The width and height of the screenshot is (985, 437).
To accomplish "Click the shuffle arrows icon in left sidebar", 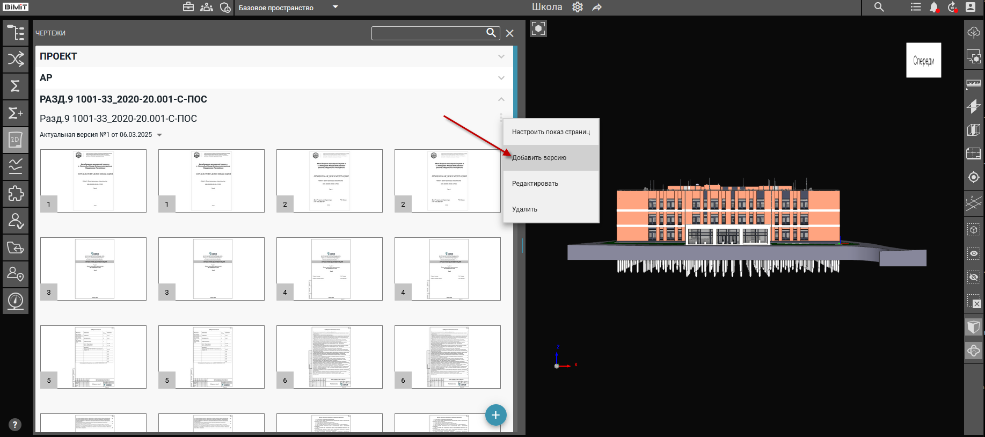I will pos(16,59).
